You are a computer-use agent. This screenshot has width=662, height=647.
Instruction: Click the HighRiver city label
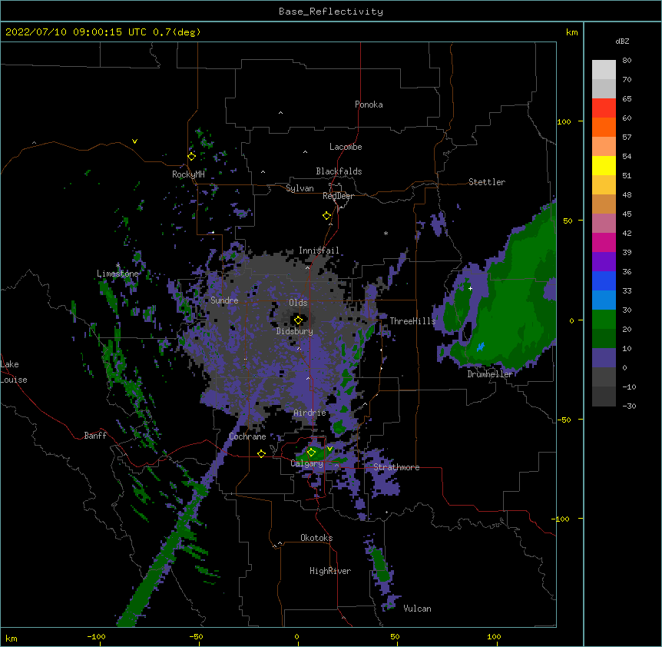click(330, 571)
